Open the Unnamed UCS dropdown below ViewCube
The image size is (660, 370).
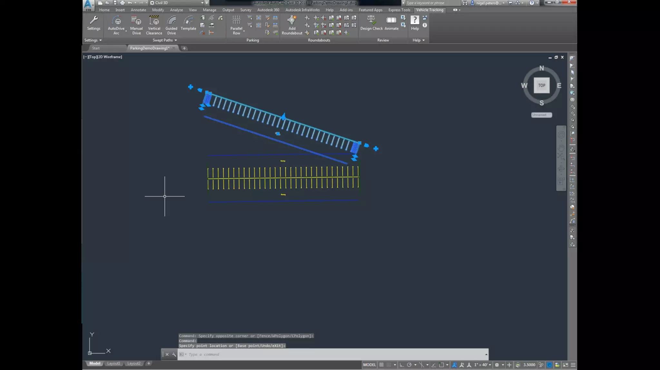click(541, 115)
